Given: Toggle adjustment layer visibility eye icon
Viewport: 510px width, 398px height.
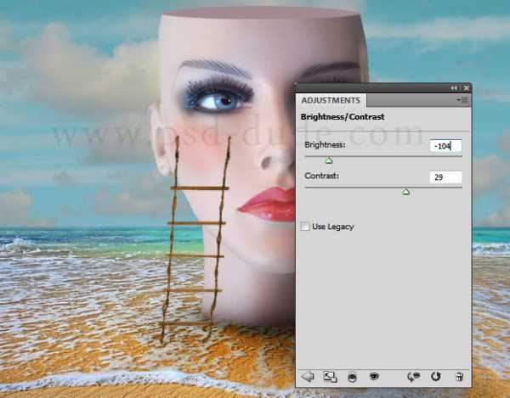Looking at the screenshot, I should [x=373, y=376].
